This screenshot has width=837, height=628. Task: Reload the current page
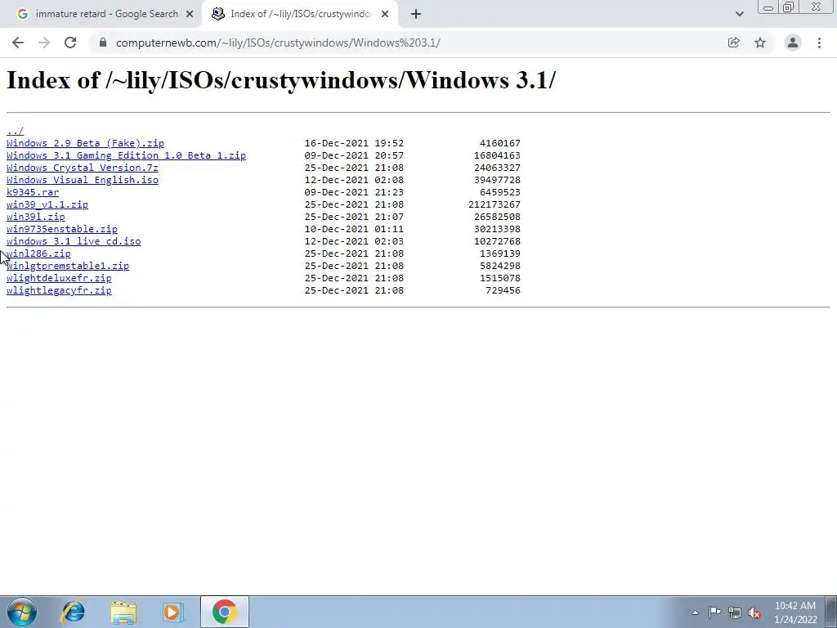[70, 43]
